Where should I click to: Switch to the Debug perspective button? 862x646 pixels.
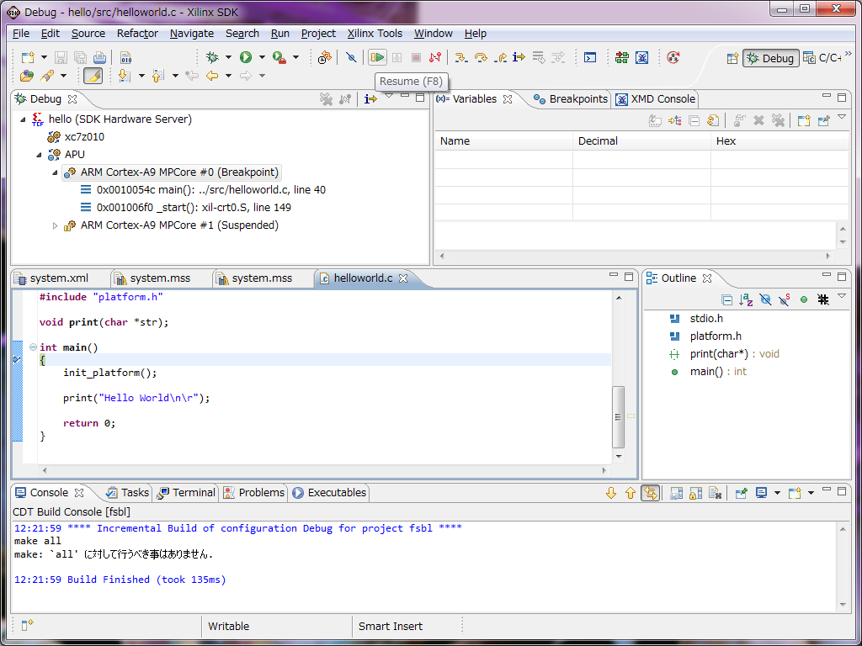(771, 58)
